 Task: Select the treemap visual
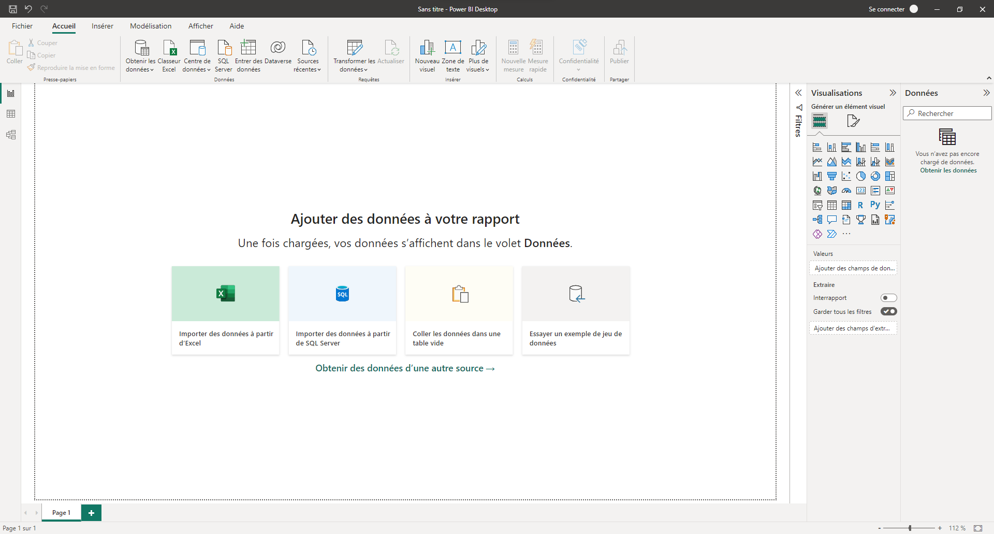click(x=890, y=176)
